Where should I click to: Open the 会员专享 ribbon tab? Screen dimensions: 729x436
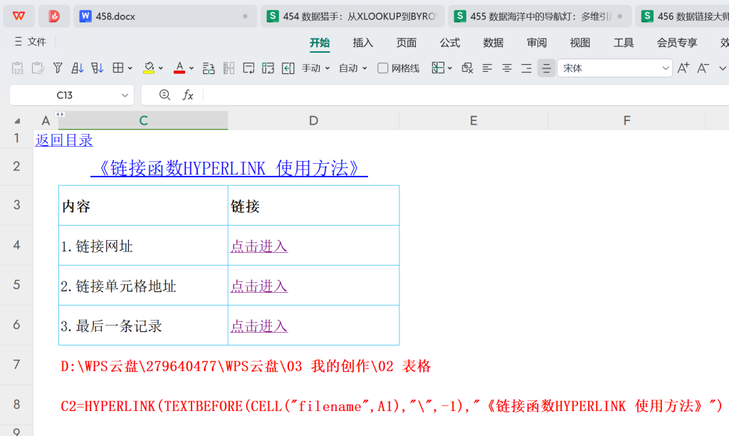(x=677, y=43)
